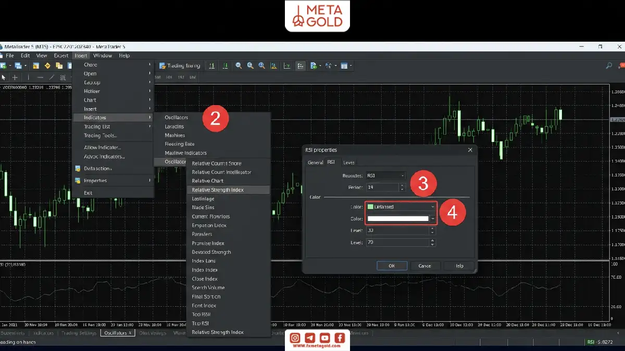Select the arrow cursor tool
This screenshot has width=625, height=351.
4,77
